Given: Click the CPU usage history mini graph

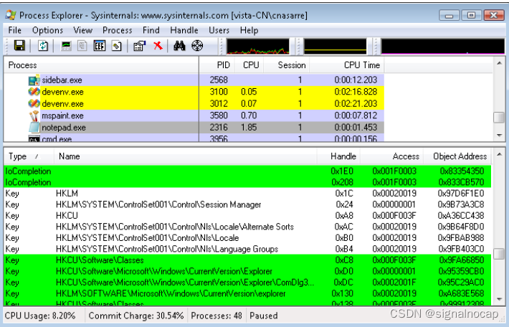Looking at the screenshot, I should point(258,47).
